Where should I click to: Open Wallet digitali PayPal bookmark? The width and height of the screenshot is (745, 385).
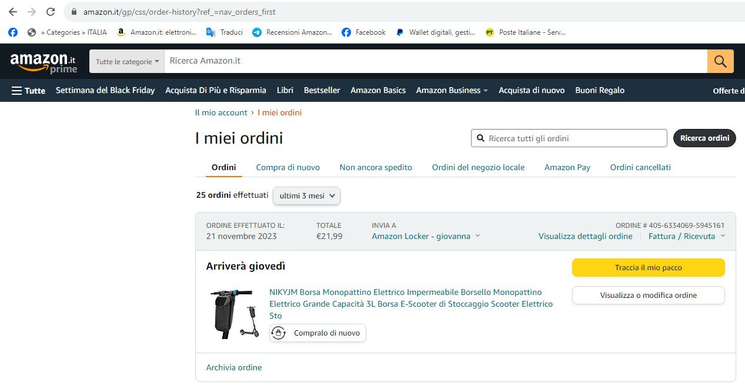pos(436,32)
